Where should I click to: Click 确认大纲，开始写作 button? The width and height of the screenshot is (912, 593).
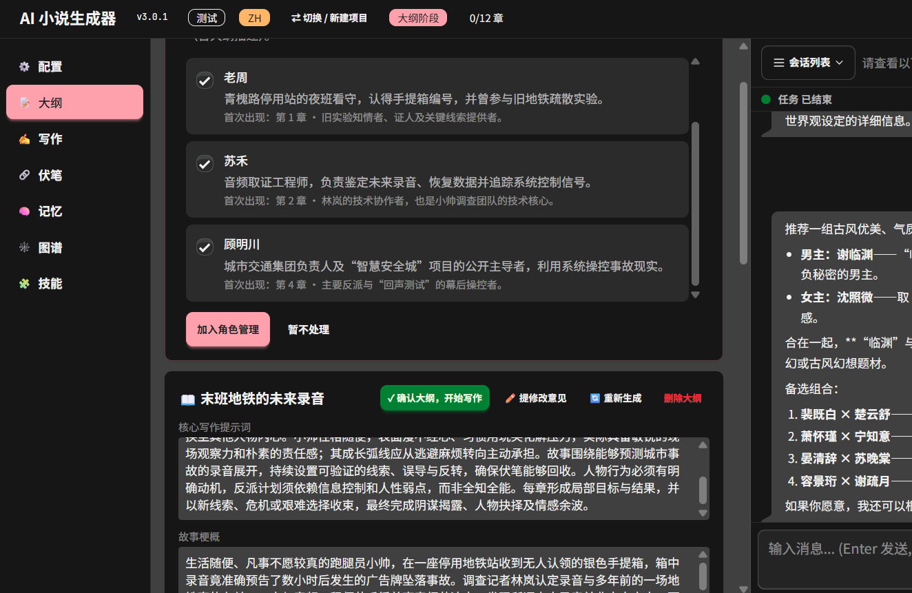click(435, 397)
